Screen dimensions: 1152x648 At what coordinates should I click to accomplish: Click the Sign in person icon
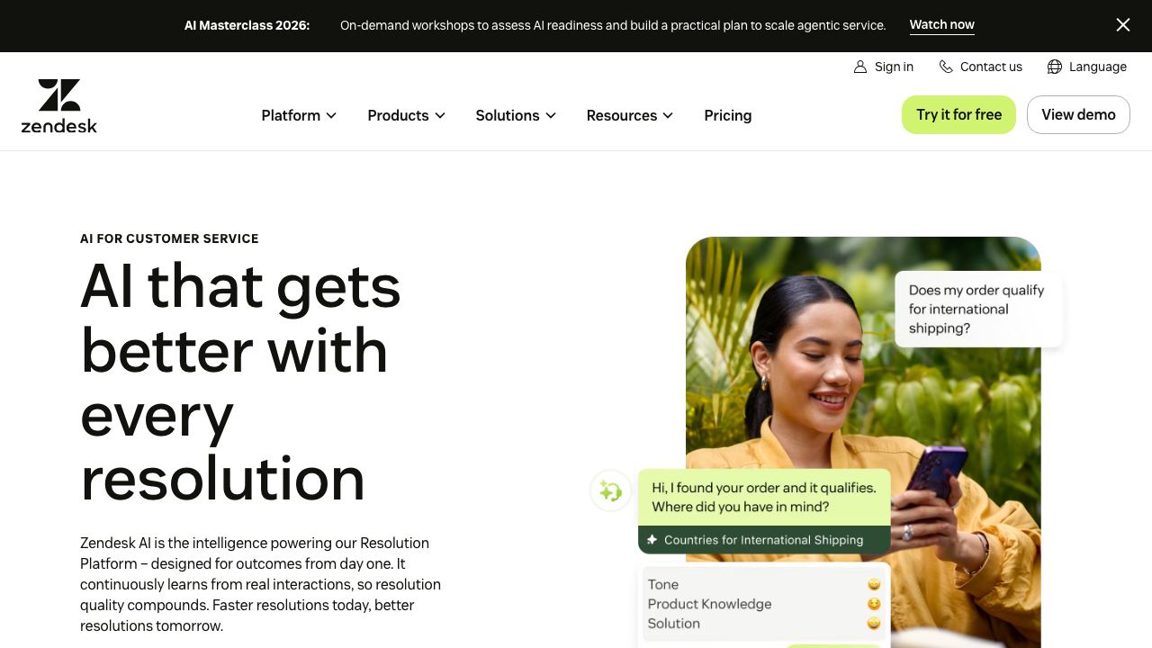coord(860,67)
